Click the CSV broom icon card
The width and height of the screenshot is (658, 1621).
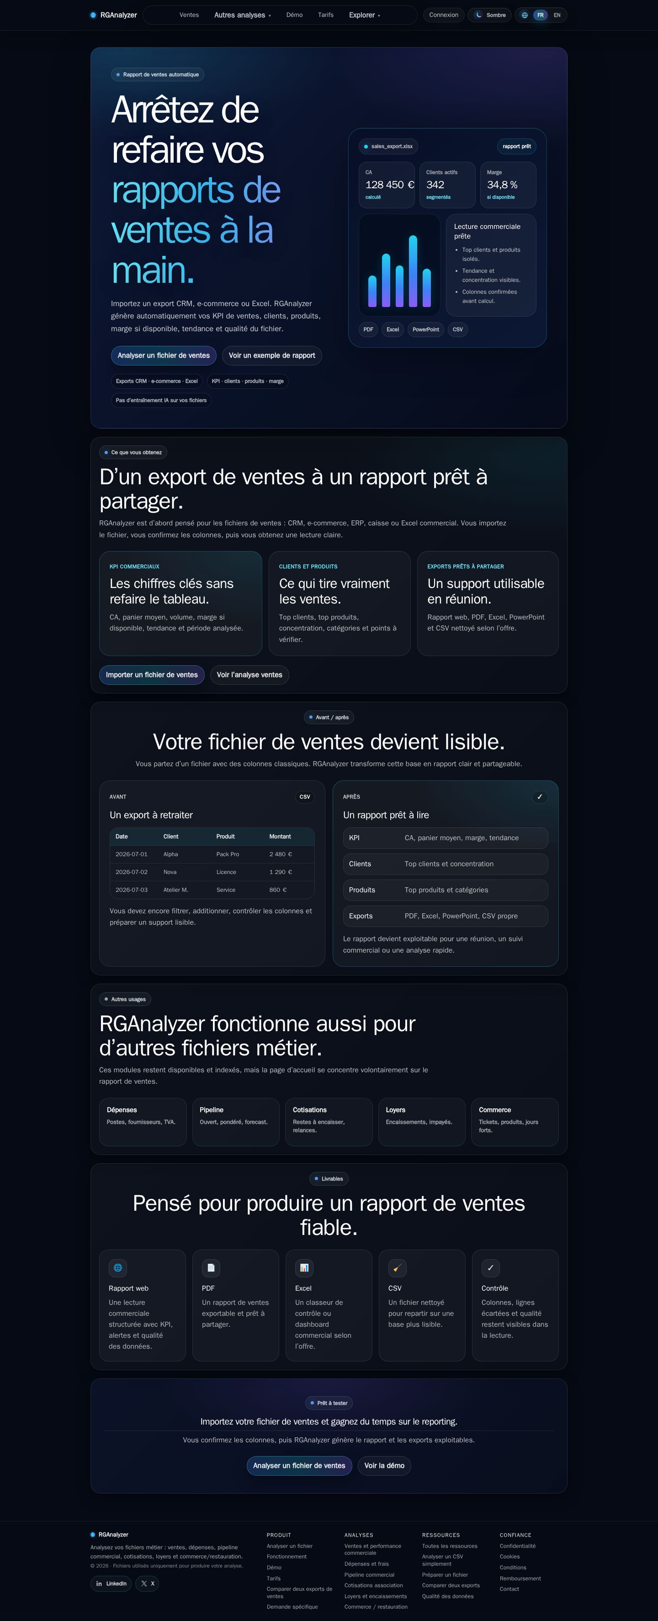[397, 1267]
